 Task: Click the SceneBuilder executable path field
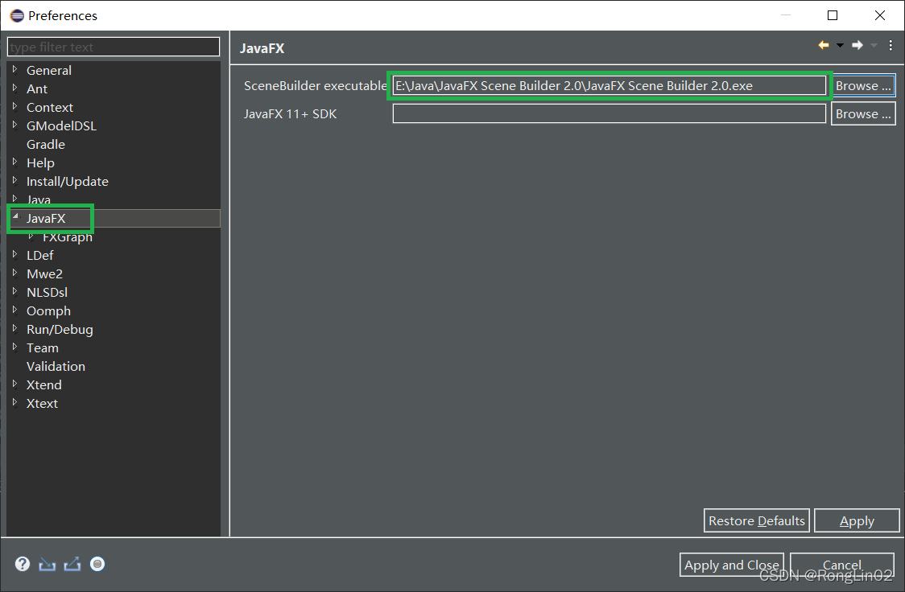click(609, 85)
